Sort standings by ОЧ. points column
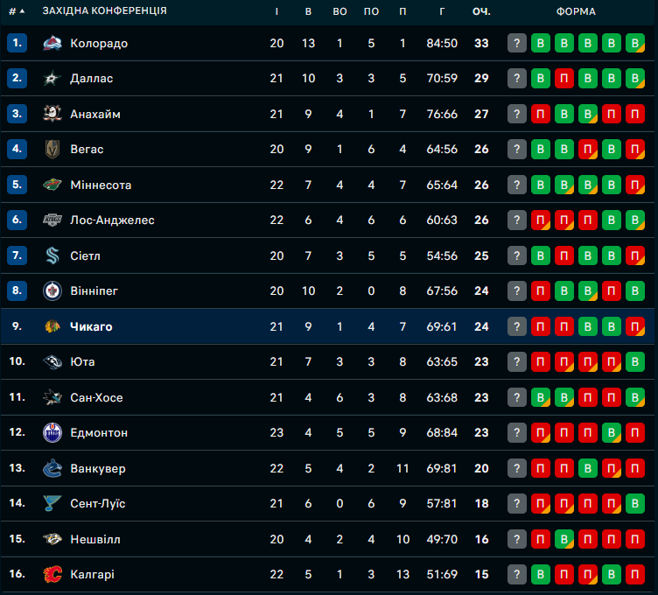Viewport: 658px width, 595px height. pos(480,11)
